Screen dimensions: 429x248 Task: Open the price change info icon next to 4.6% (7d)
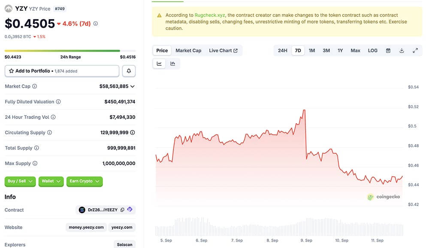(96, 24)
